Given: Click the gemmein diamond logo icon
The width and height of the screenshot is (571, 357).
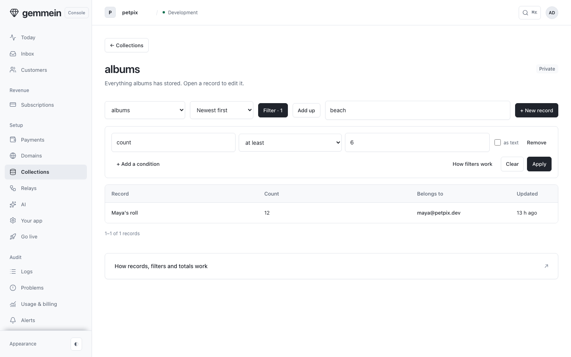Looking at the screenshot, I should (x=14, y=13).
